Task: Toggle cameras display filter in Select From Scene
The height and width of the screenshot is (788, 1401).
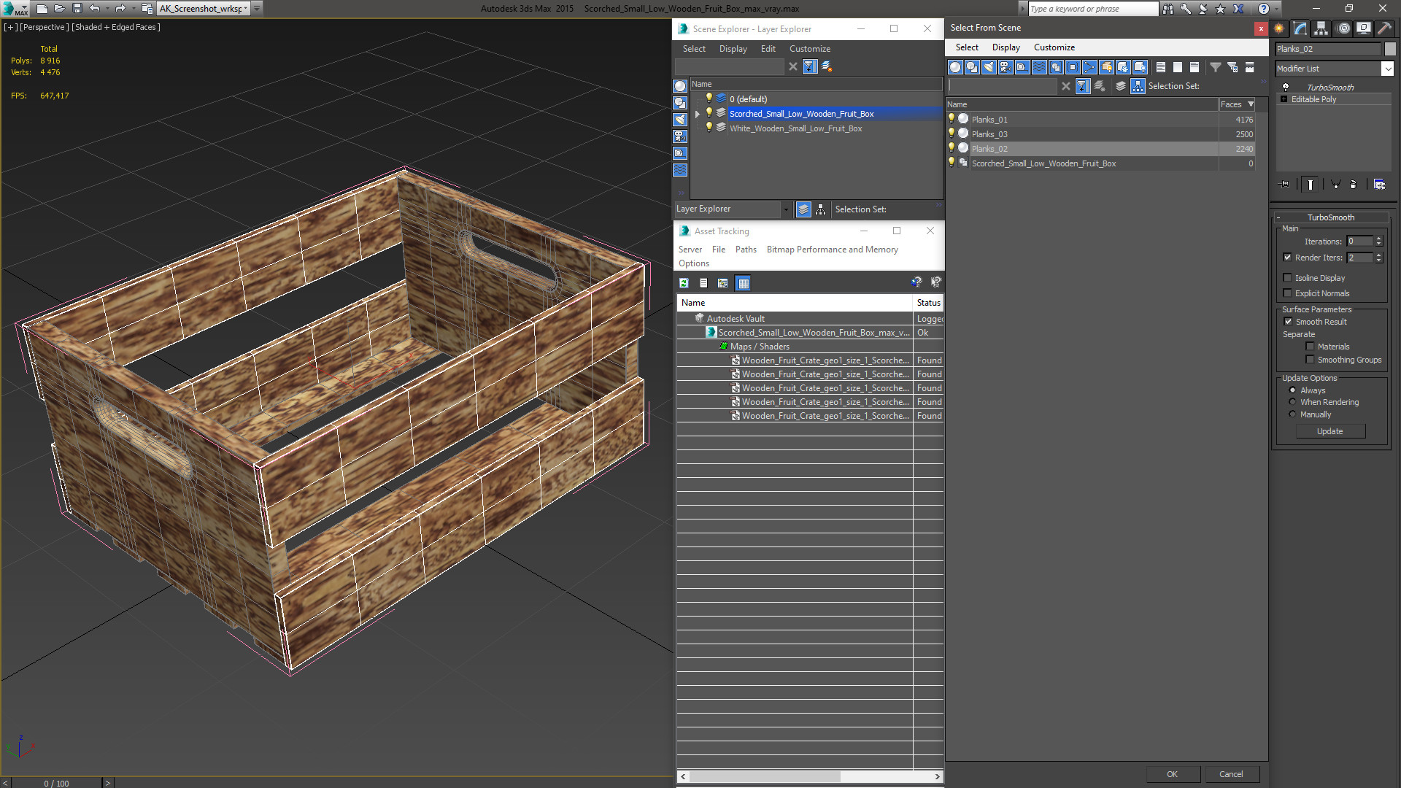Action: pyautogui.click(x=1006, y=67)
